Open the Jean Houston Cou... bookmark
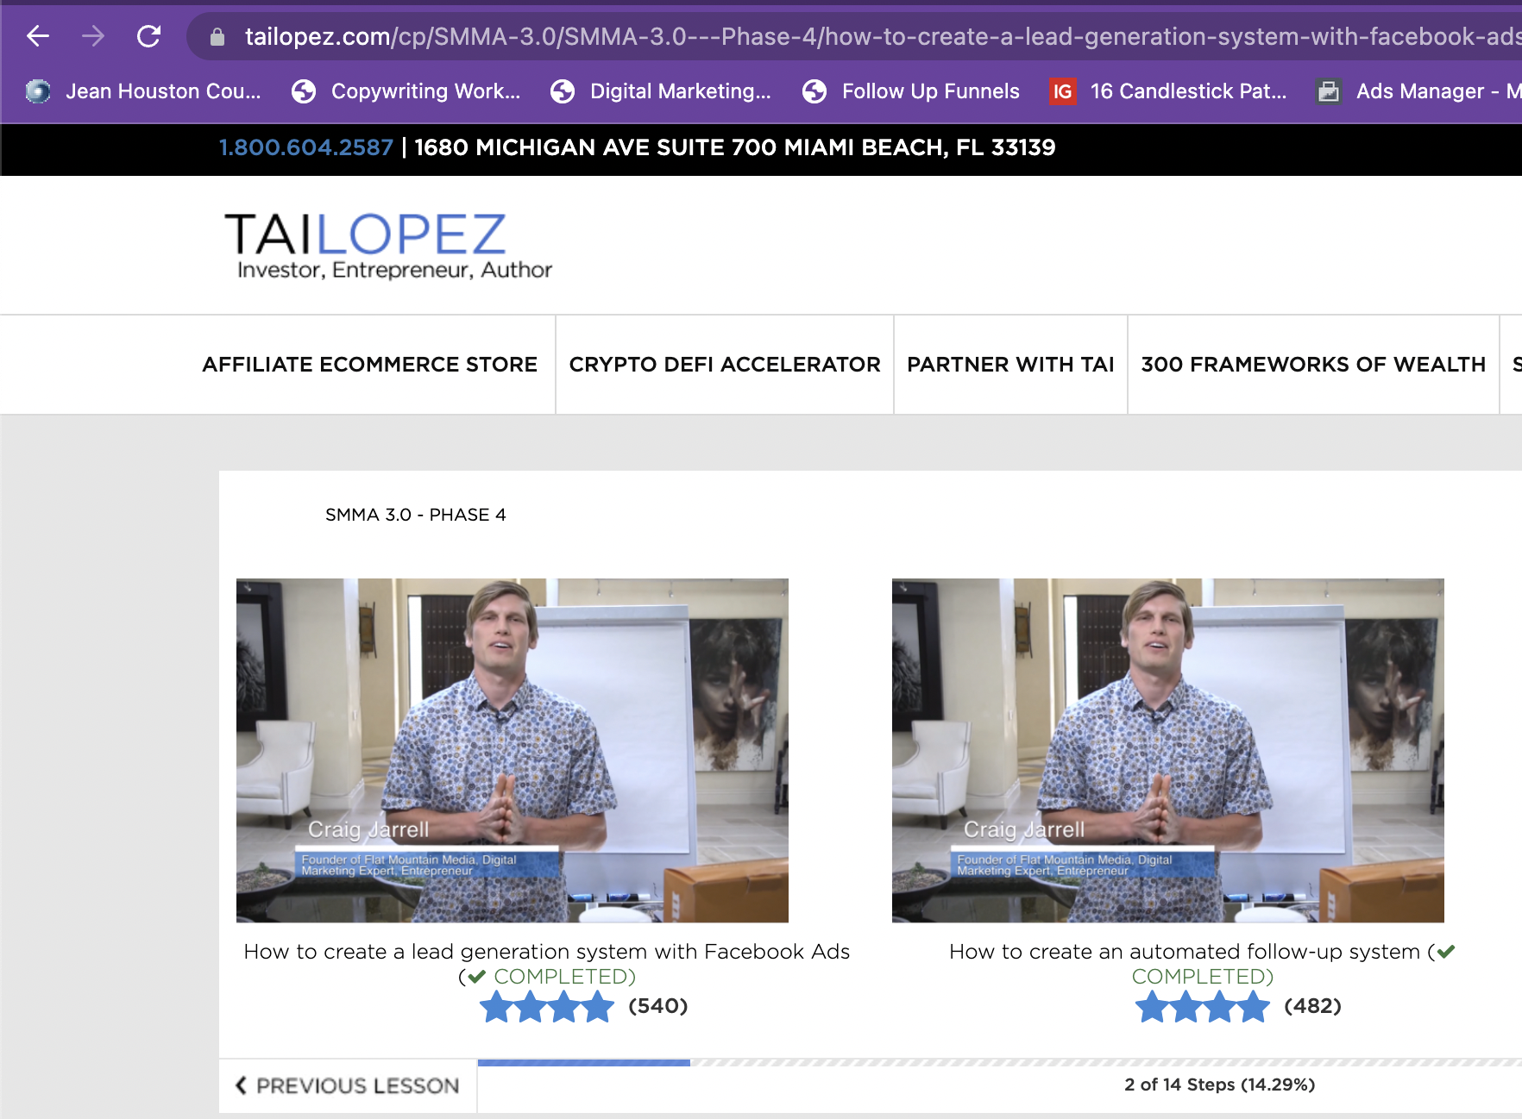Viewport: 1522px width, 1119px height. 143,91
